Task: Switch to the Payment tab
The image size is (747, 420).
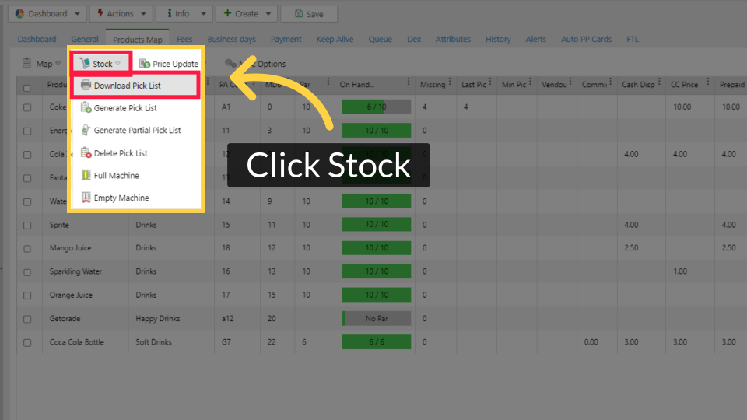Action: [x=286, y=39]
